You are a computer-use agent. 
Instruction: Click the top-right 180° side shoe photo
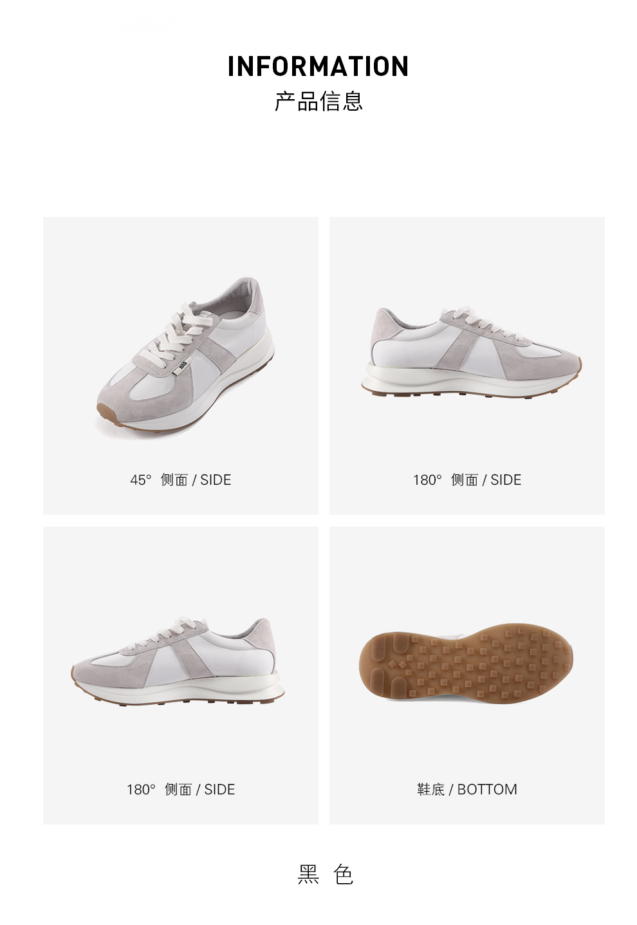tap(471, 352)
